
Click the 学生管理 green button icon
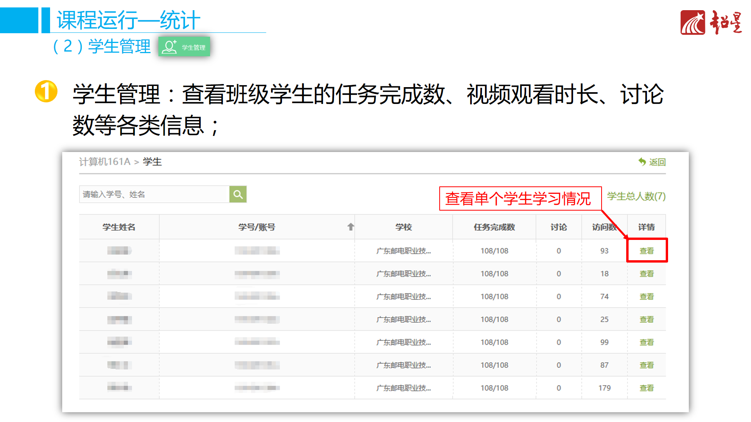coord(184,47)
